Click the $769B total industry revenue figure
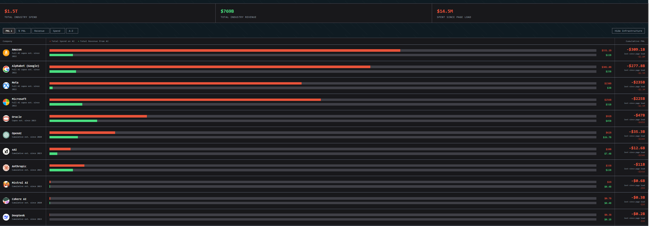649x226 pixels. 227,11
